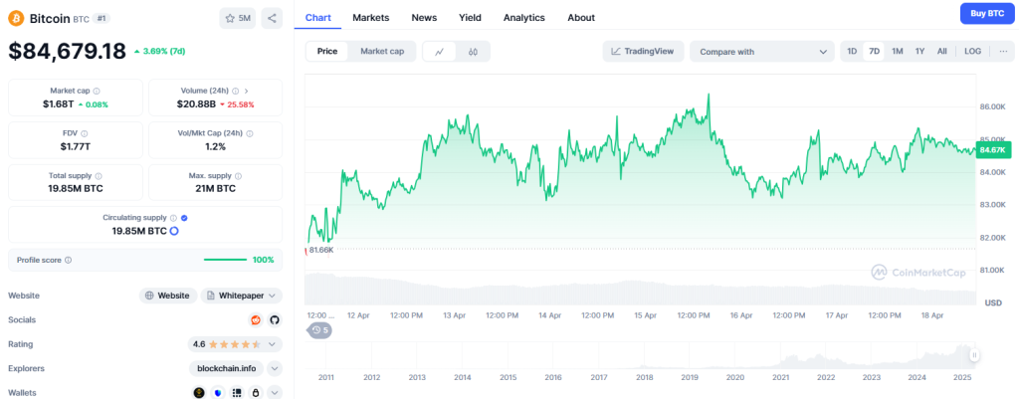
Task: Expand the Volume (24h) arrow
Action: [247, 92]
